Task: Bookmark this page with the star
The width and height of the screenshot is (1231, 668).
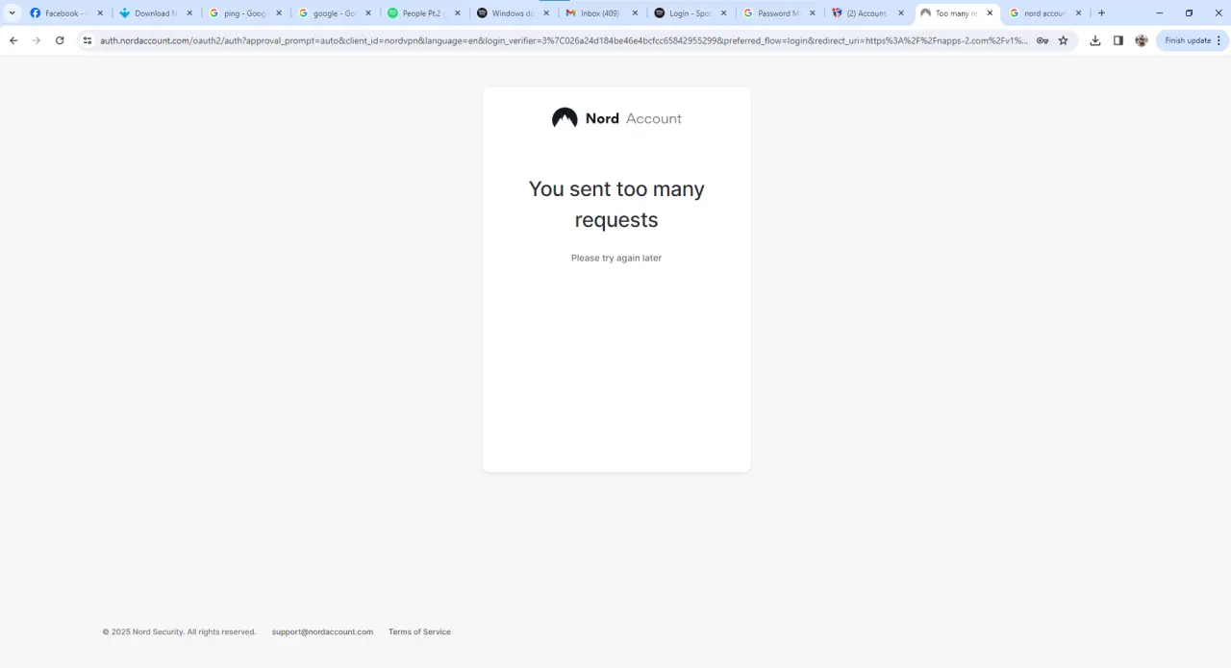Action: 1064,40
